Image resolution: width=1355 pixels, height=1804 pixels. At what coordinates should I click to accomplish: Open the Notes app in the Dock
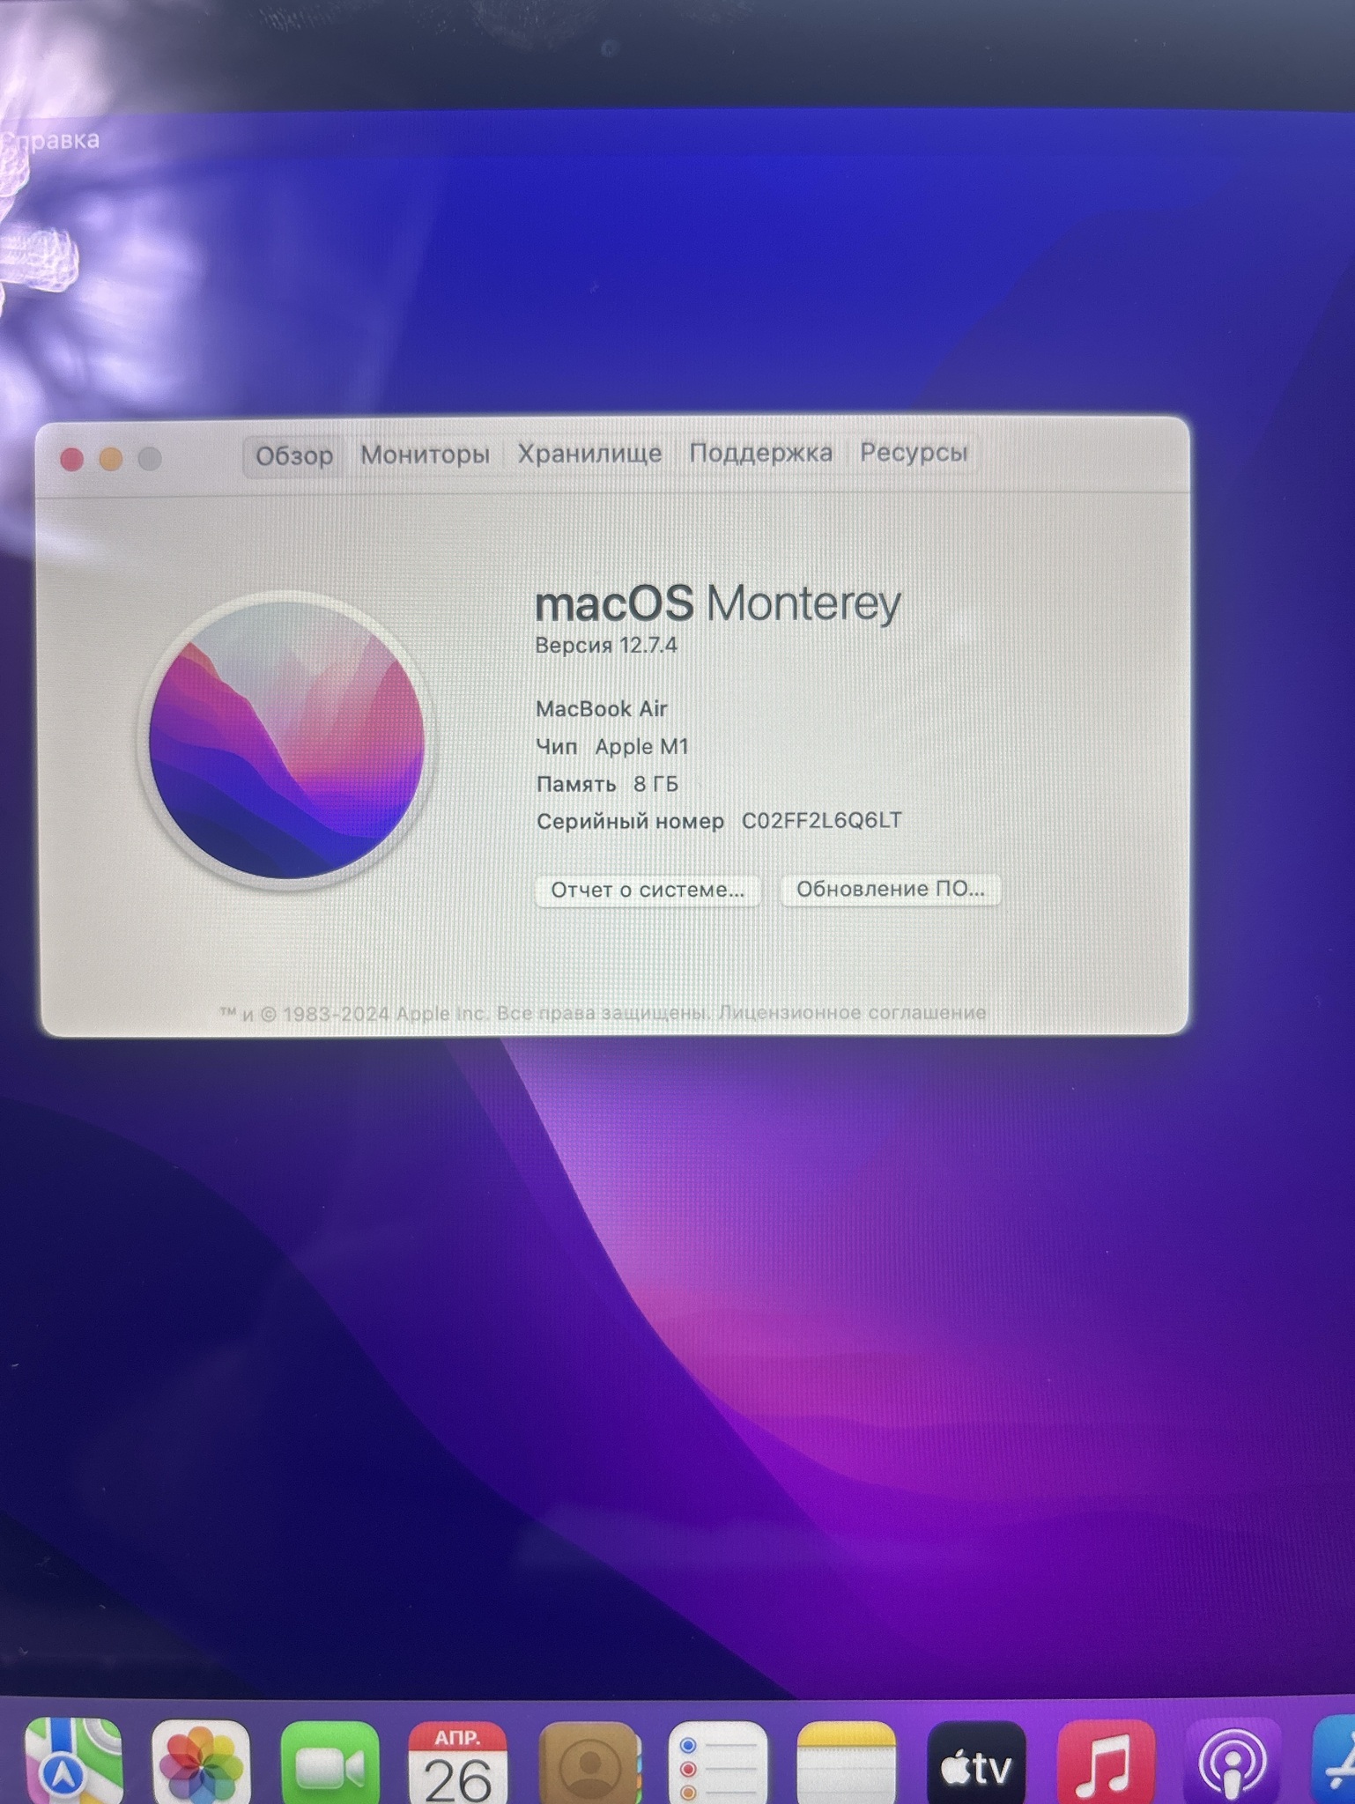click(846, 1763)
